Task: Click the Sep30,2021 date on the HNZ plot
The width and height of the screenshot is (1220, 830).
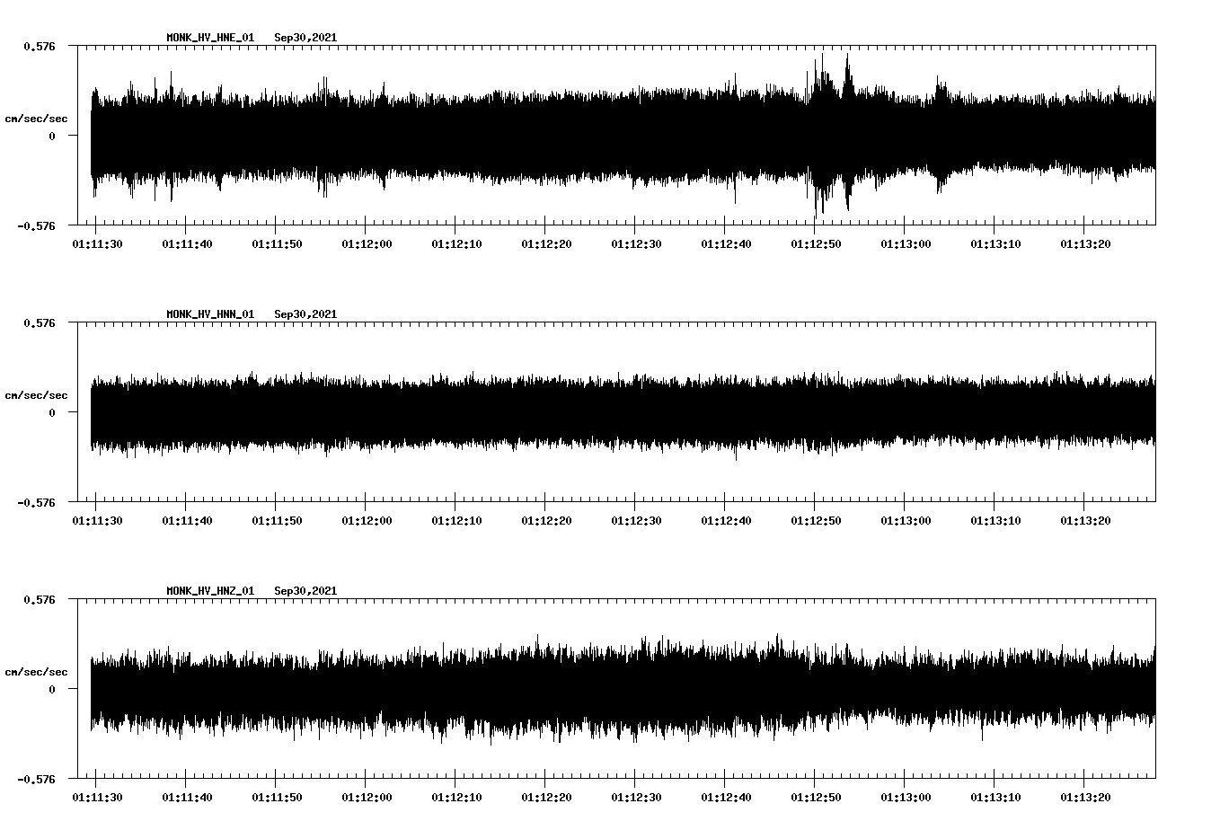Action: click(305, 591)
